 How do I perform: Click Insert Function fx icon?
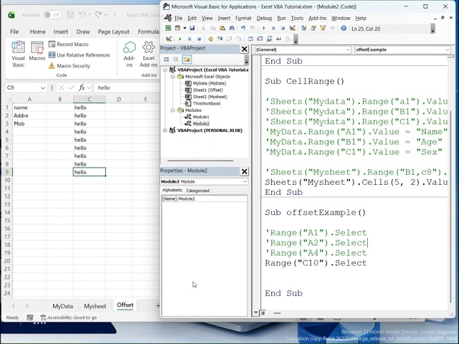point(82,87)
